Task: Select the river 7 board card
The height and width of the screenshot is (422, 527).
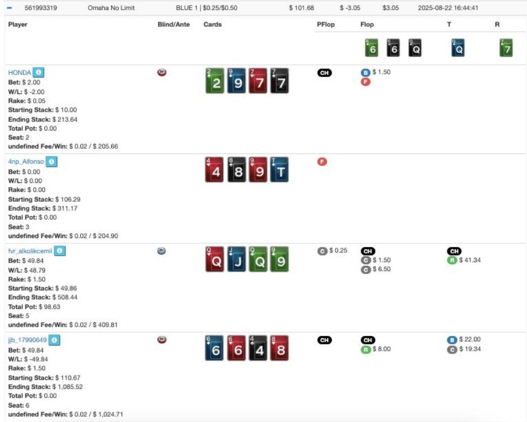Action: [506, 48]
